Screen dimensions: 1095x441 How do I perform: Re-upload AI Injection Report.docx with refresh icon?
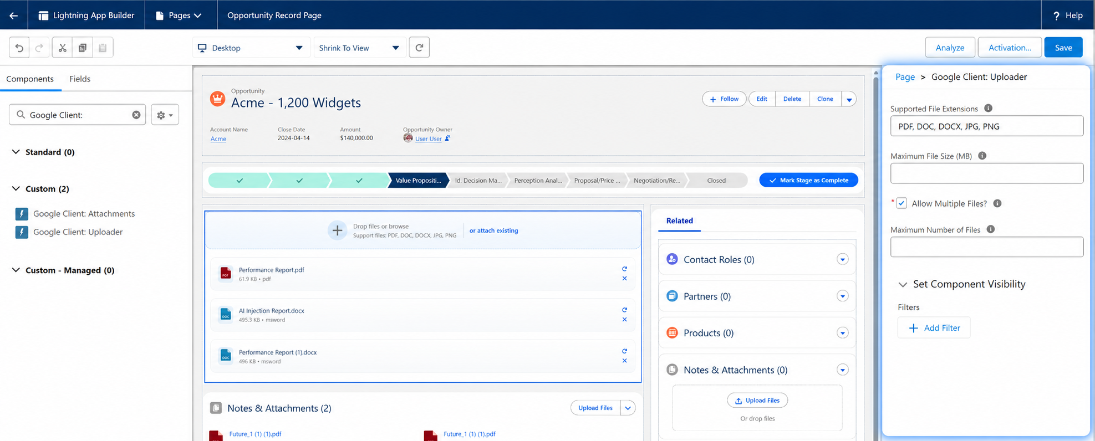pos(624,310)
